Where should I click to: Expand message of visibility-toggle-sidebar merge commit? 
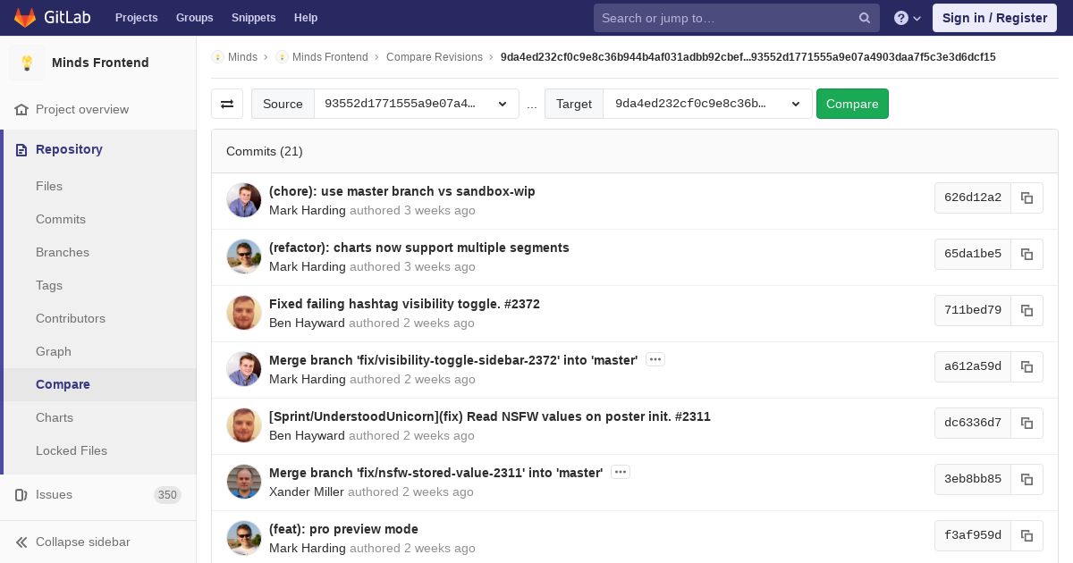(x=655, y=359)
